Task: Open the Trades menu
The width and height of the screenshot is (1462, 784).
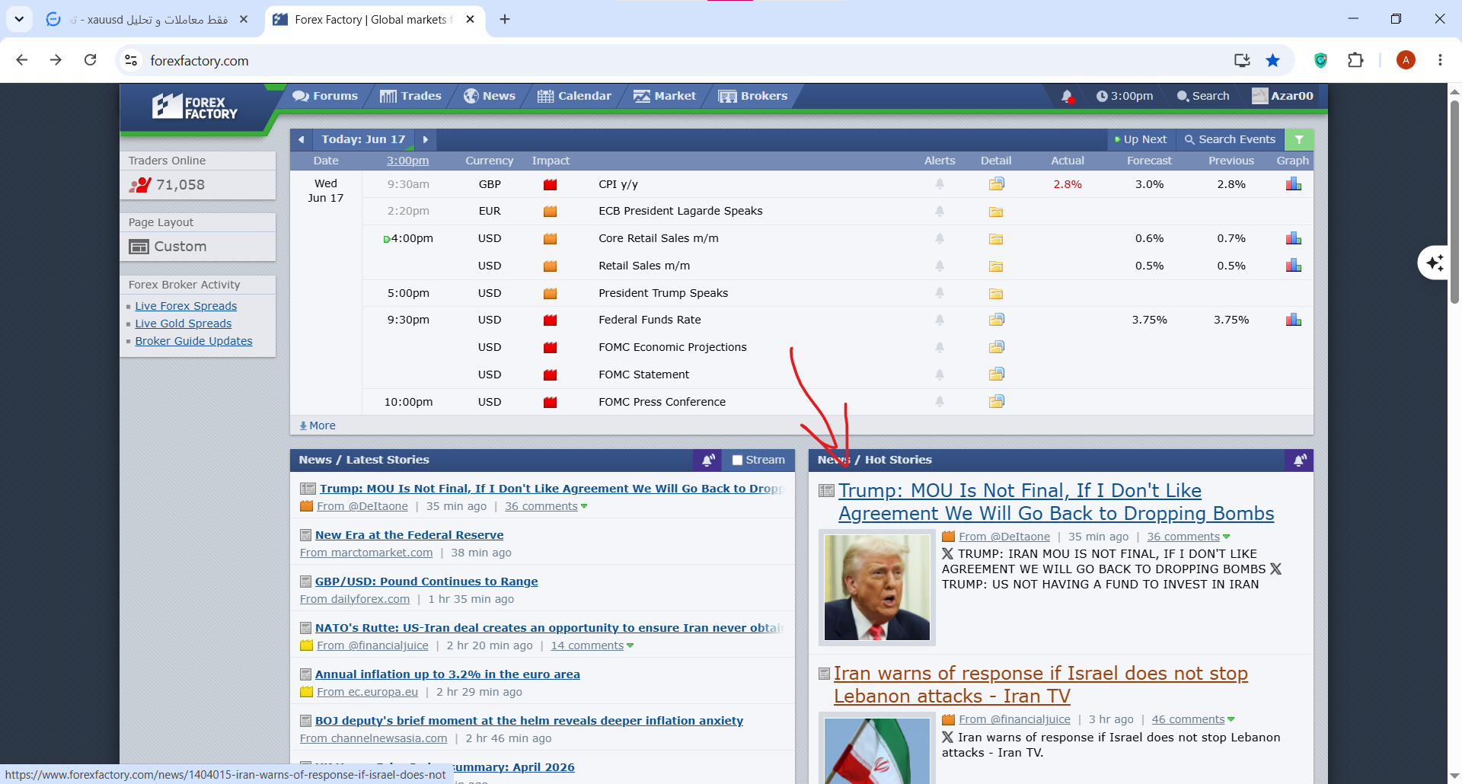Action: click(410, 96)
